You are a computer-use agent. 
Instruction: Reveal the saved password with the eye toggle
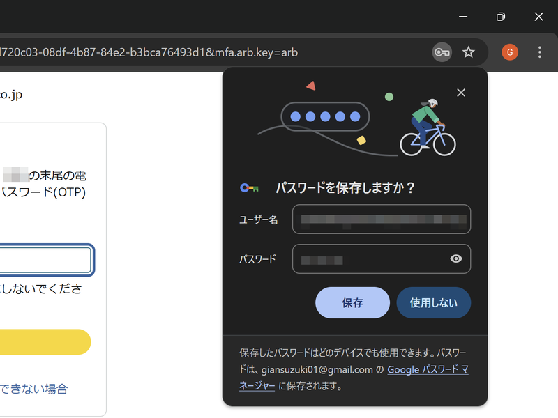click(x=456, y=258)
